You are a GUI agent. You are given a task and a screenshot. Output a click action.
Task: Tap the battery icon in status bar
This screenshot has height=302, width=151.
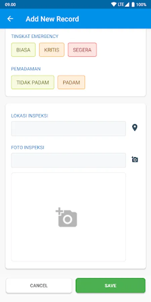click(133, 4)
